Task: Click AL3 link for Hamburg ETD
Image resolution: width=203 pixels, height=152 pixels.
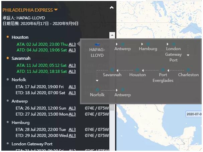Action: pyautogui.click(x=72, y=136)
